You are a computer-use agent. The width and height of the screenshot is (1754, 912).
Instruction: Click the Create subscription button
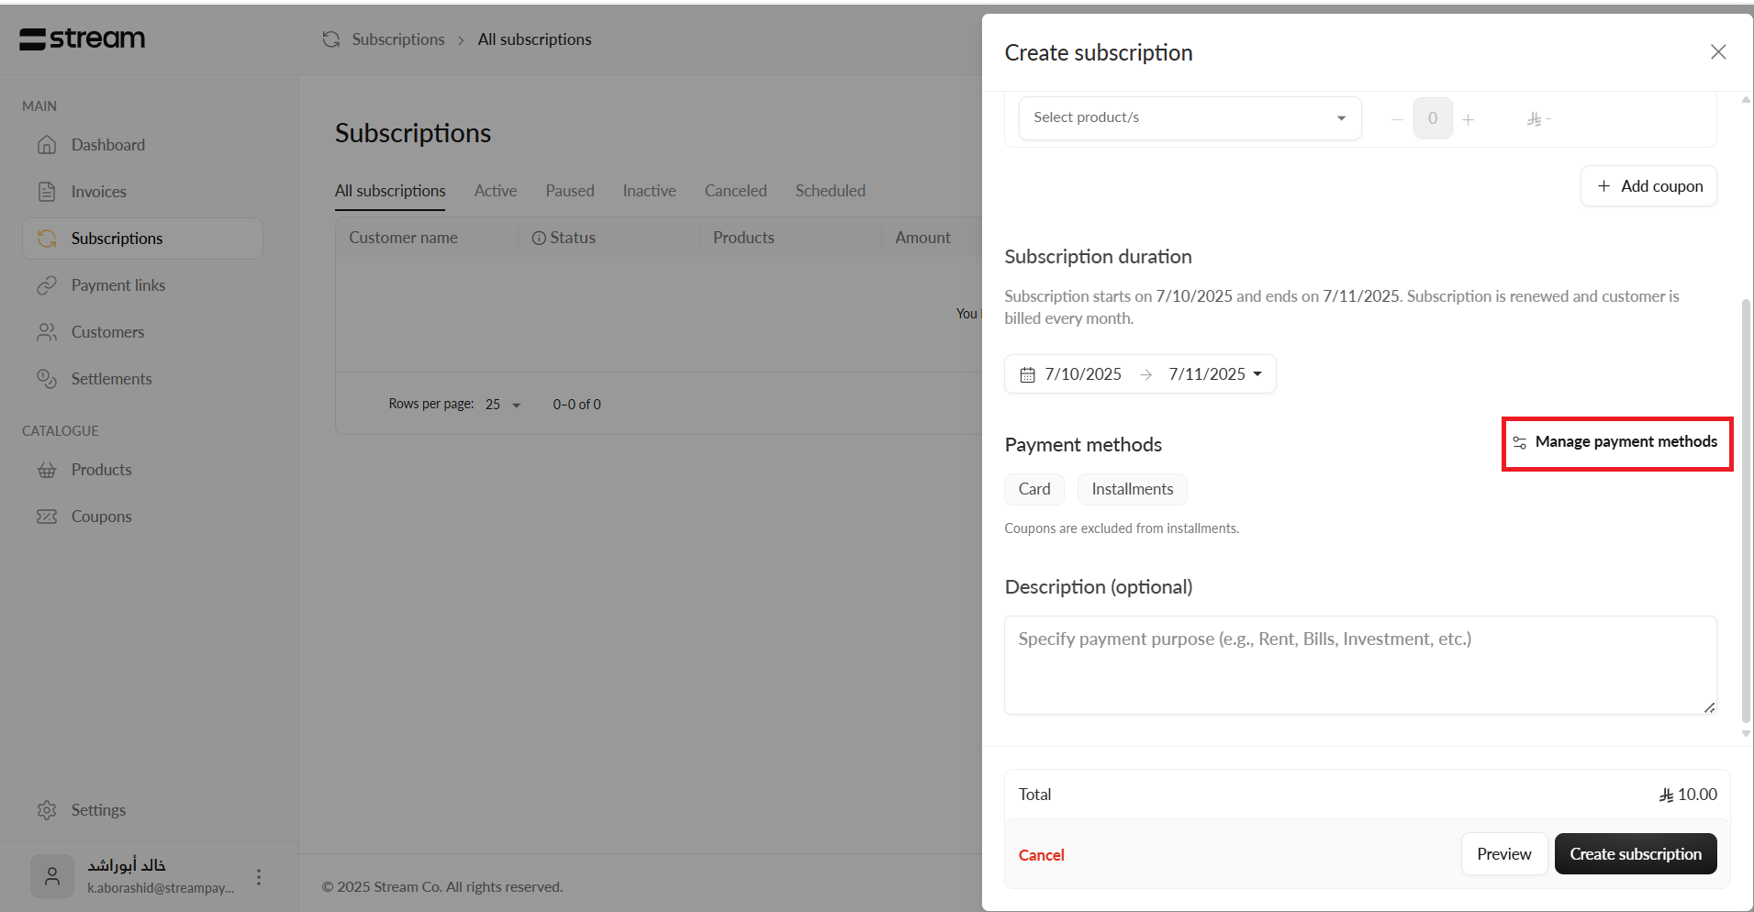1635,854
